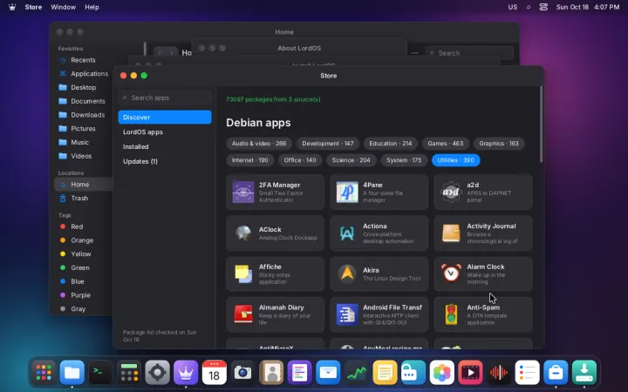Open the Actiona automation app card
The height and width of the screenshot is (392, 628).
click(x=379, y=233)
